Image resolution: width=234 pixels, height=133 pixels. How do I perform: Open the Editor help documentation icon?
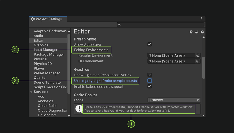click(191, 32)
